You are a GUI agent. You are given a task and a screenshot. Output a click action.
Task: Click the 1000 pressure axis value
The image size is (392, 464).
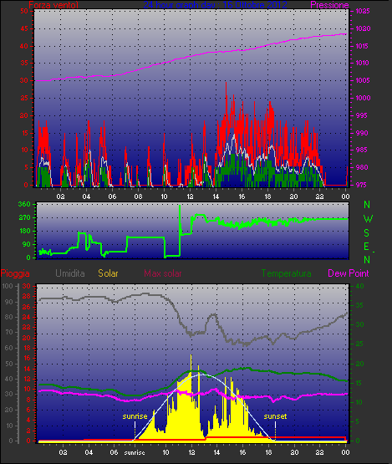point(363,98)
